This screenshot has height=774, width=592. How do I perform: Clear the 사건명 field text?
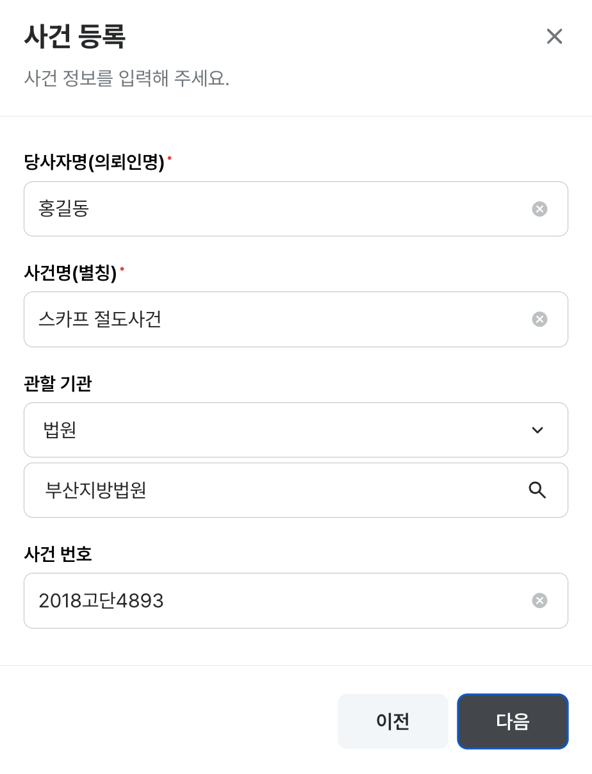[539, 319]
